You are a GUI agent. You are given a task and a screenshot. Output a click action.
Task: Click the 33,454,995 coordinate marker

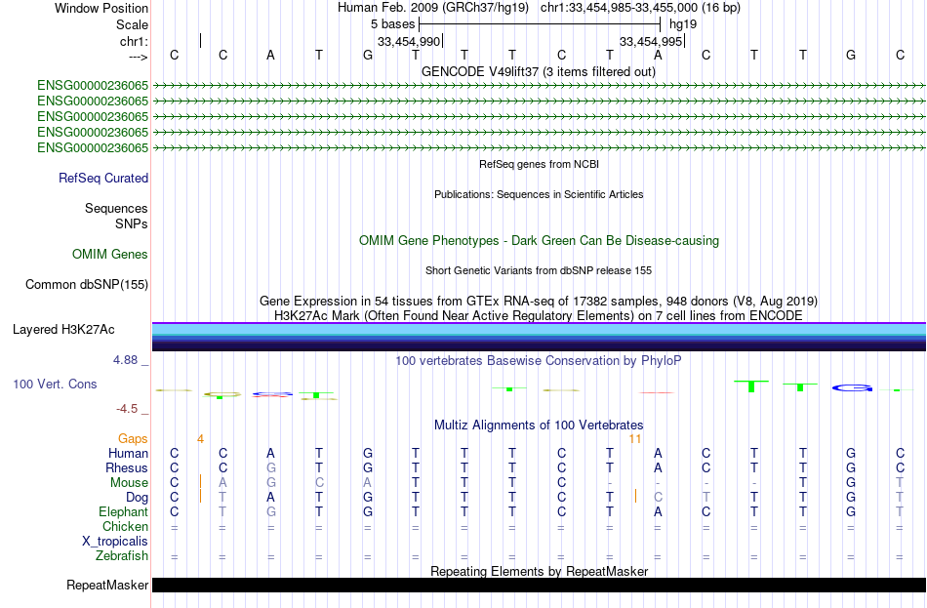651,41
